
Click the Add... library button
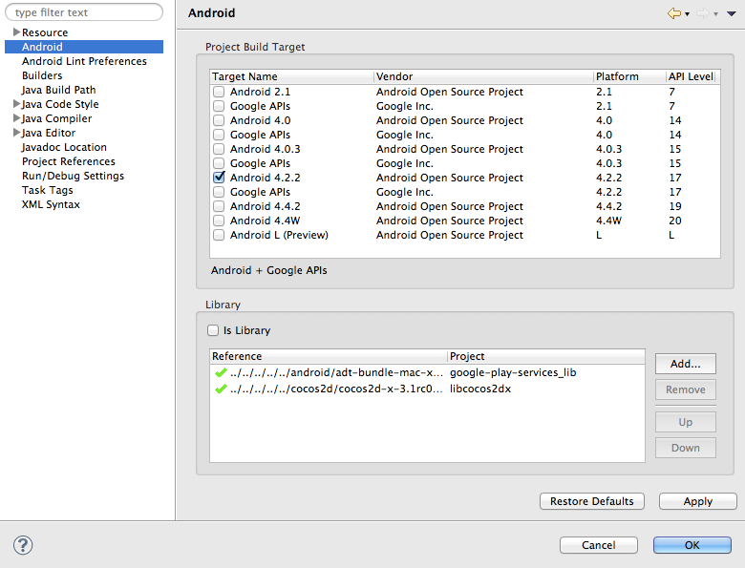pyautogui.click(x=686, y=364)
